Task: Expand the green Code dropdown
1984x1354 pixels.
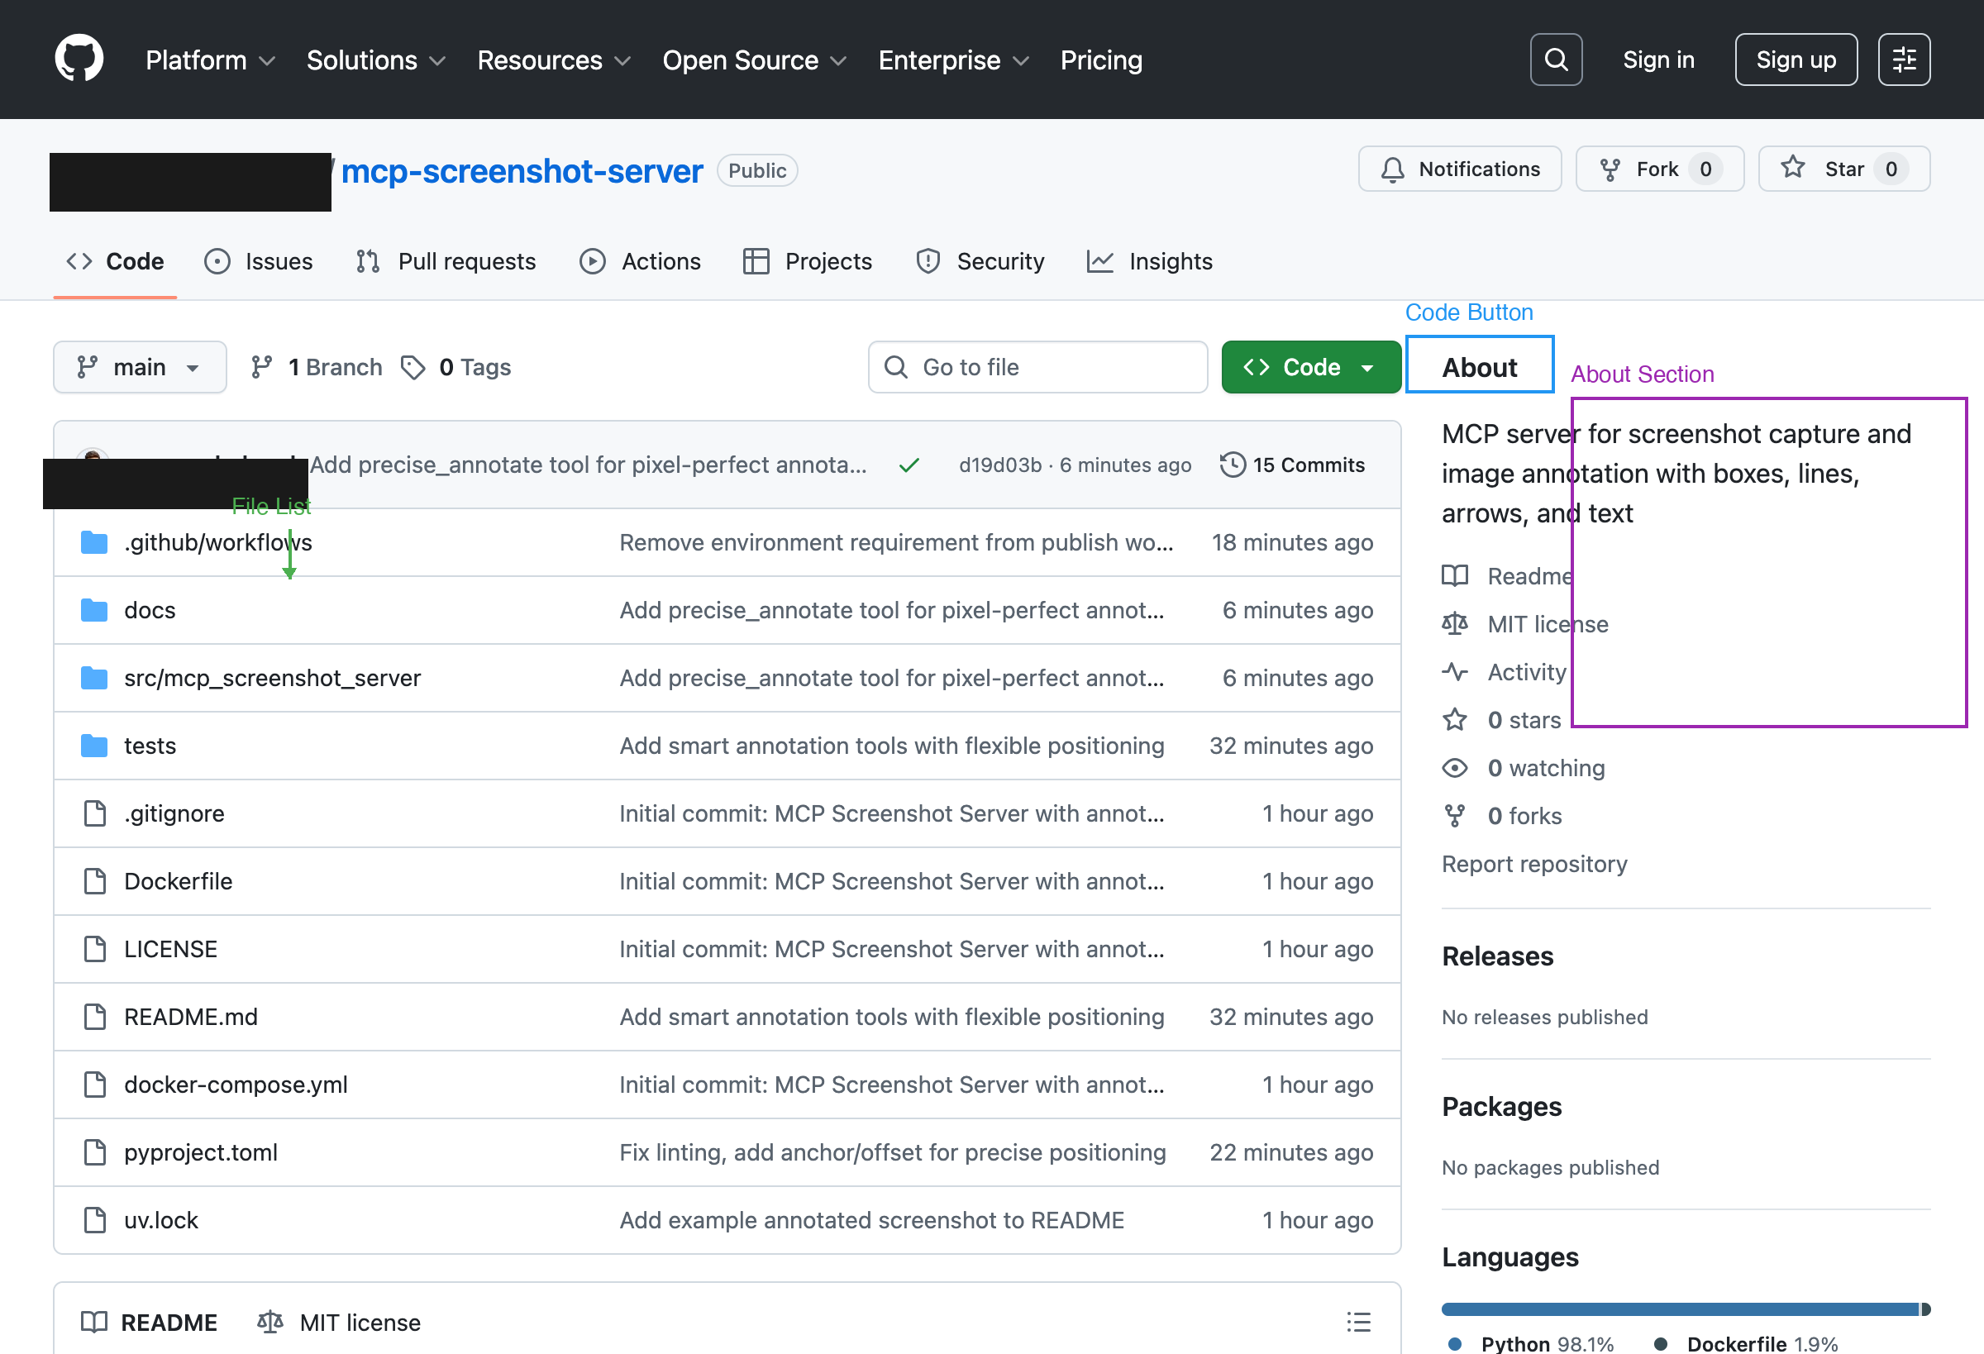Action: click(1310, 367)
